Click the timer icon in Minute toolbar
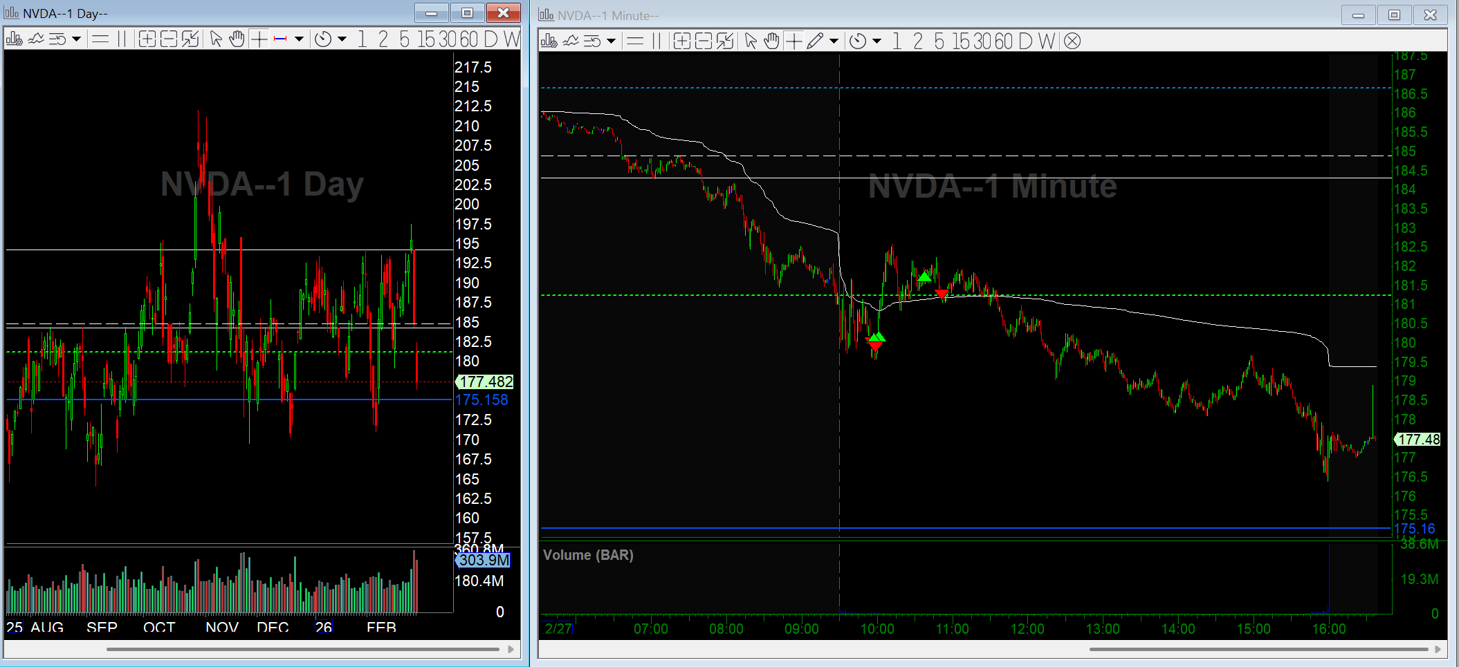The image size is (1459, 667). tap(858, 41)
